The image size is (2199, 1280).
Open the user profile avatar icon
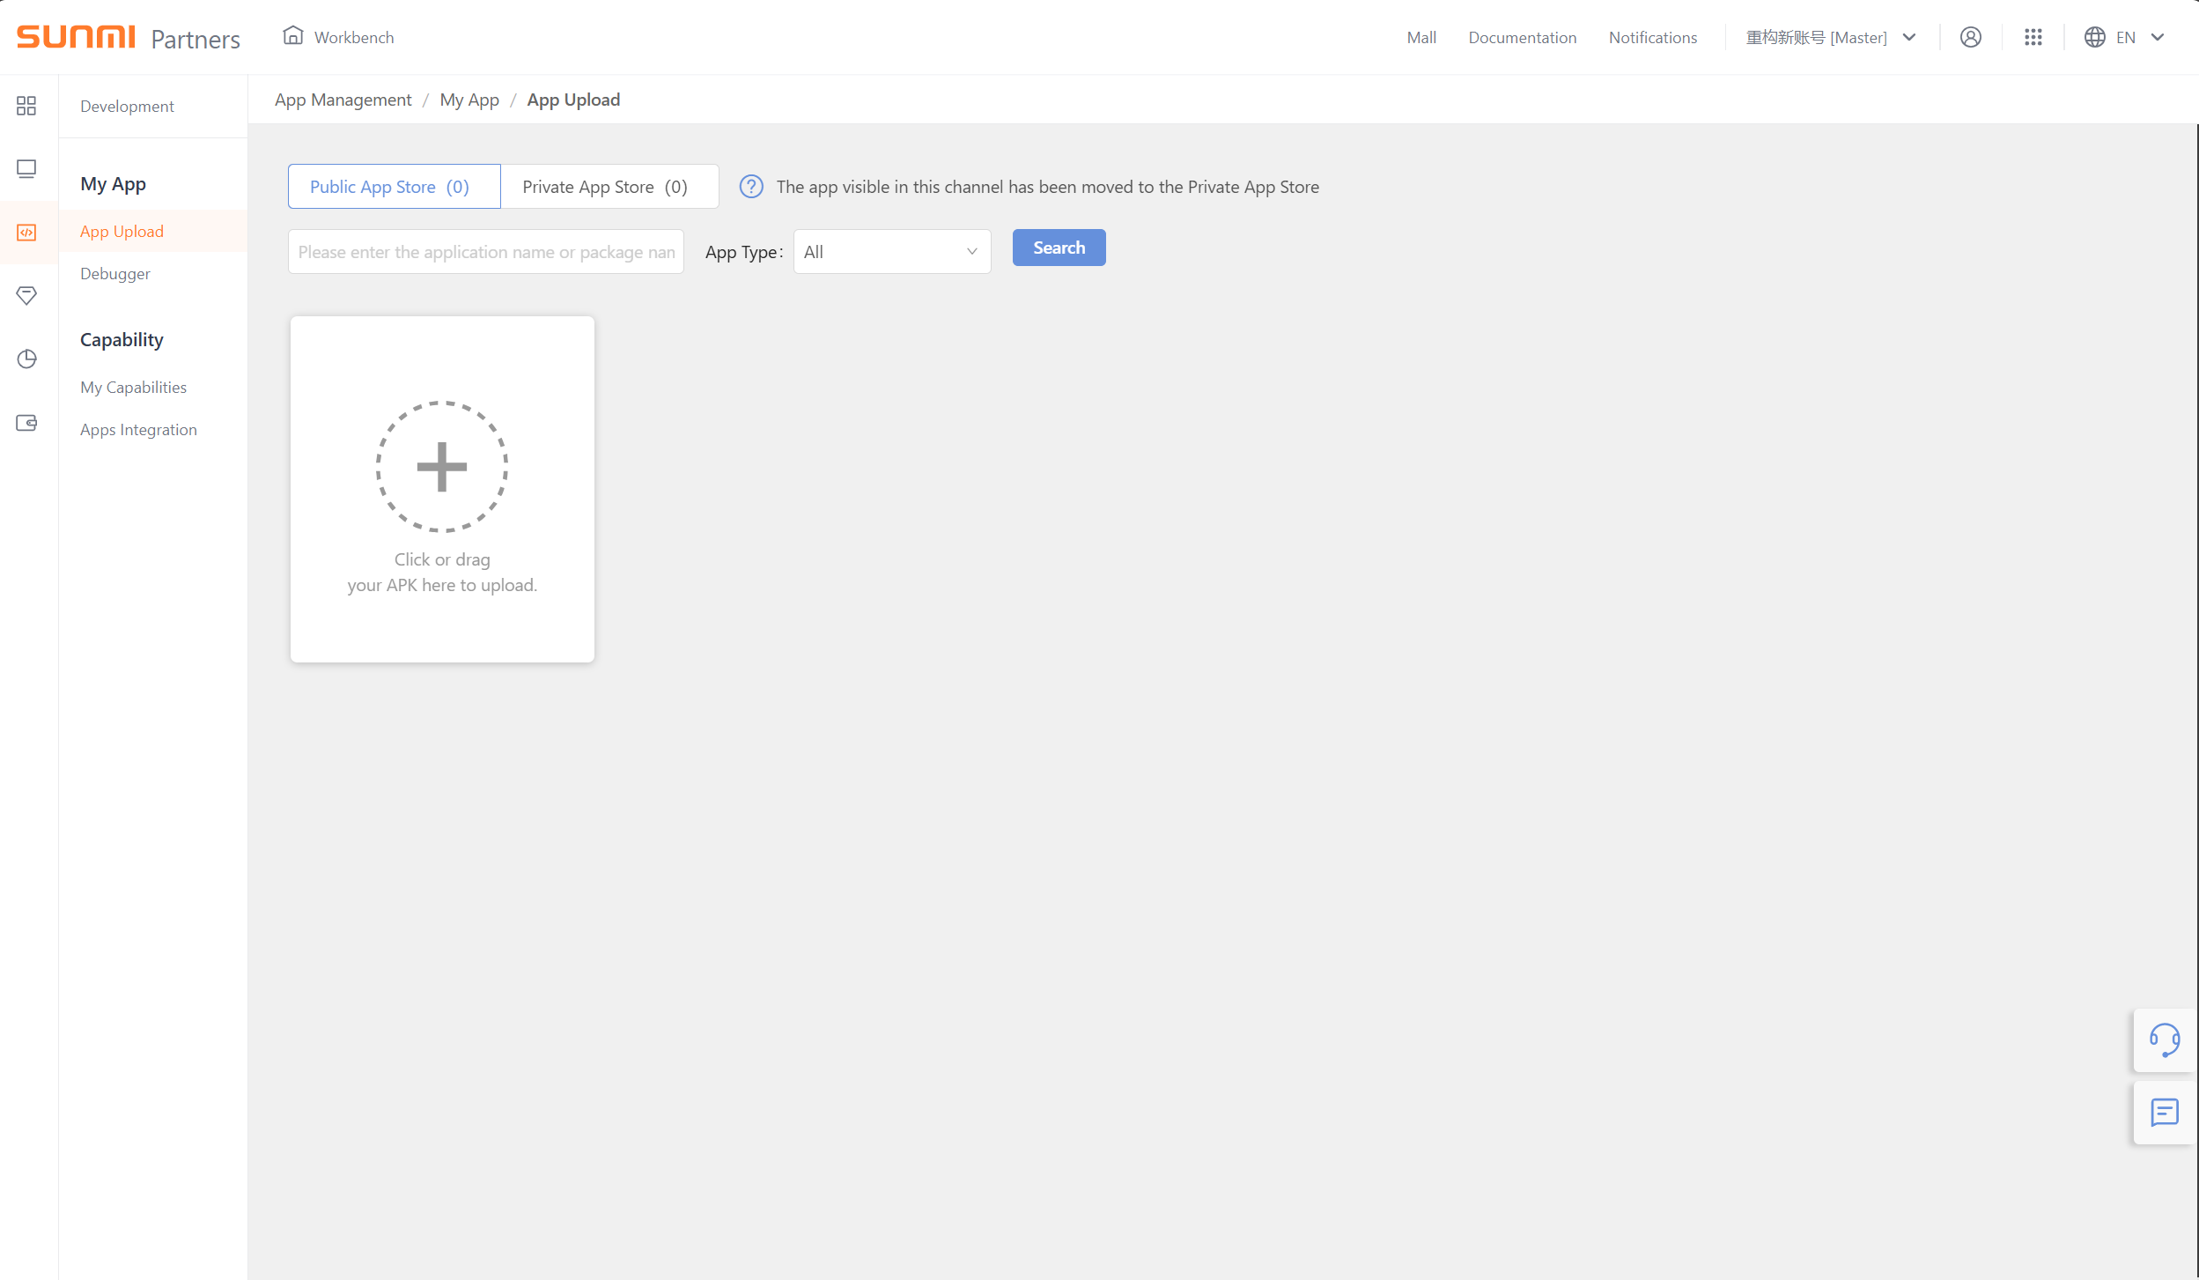[x=1970, y=37]
